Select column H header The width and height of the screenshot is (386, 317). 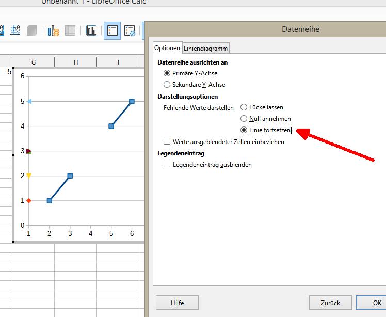(75, 62)
